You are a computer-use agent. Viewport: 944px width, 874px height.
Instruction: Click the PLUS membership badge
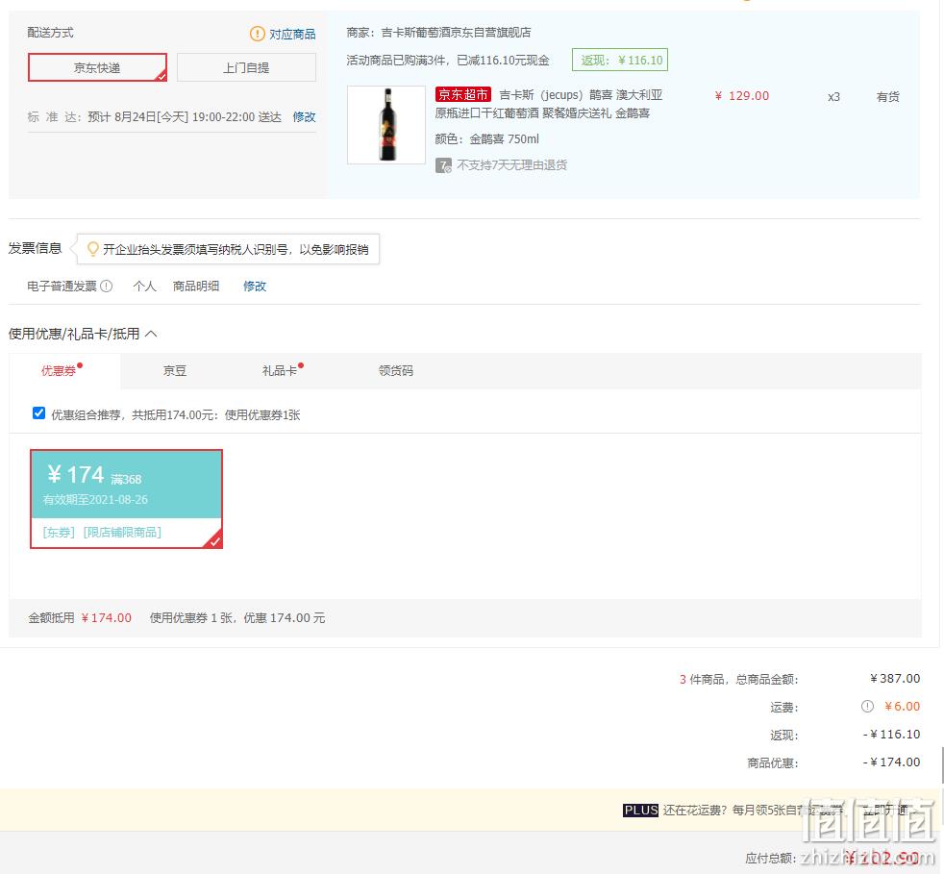click(640, 811)
